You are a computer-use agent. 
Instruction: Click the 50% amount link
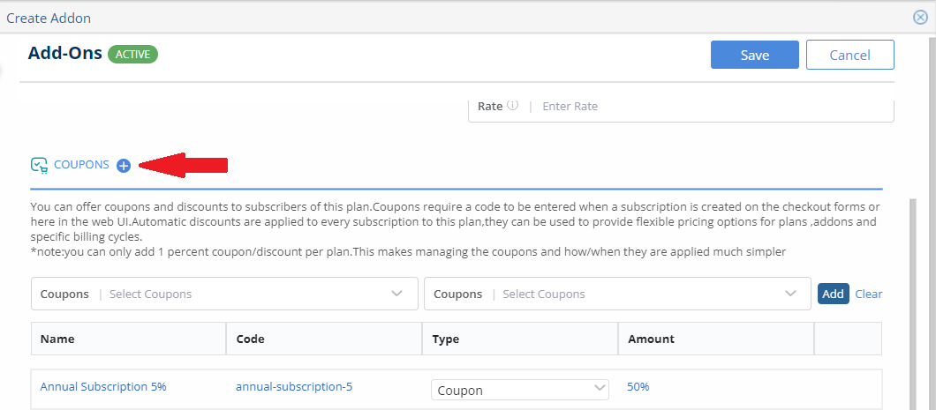click(638, 387)
